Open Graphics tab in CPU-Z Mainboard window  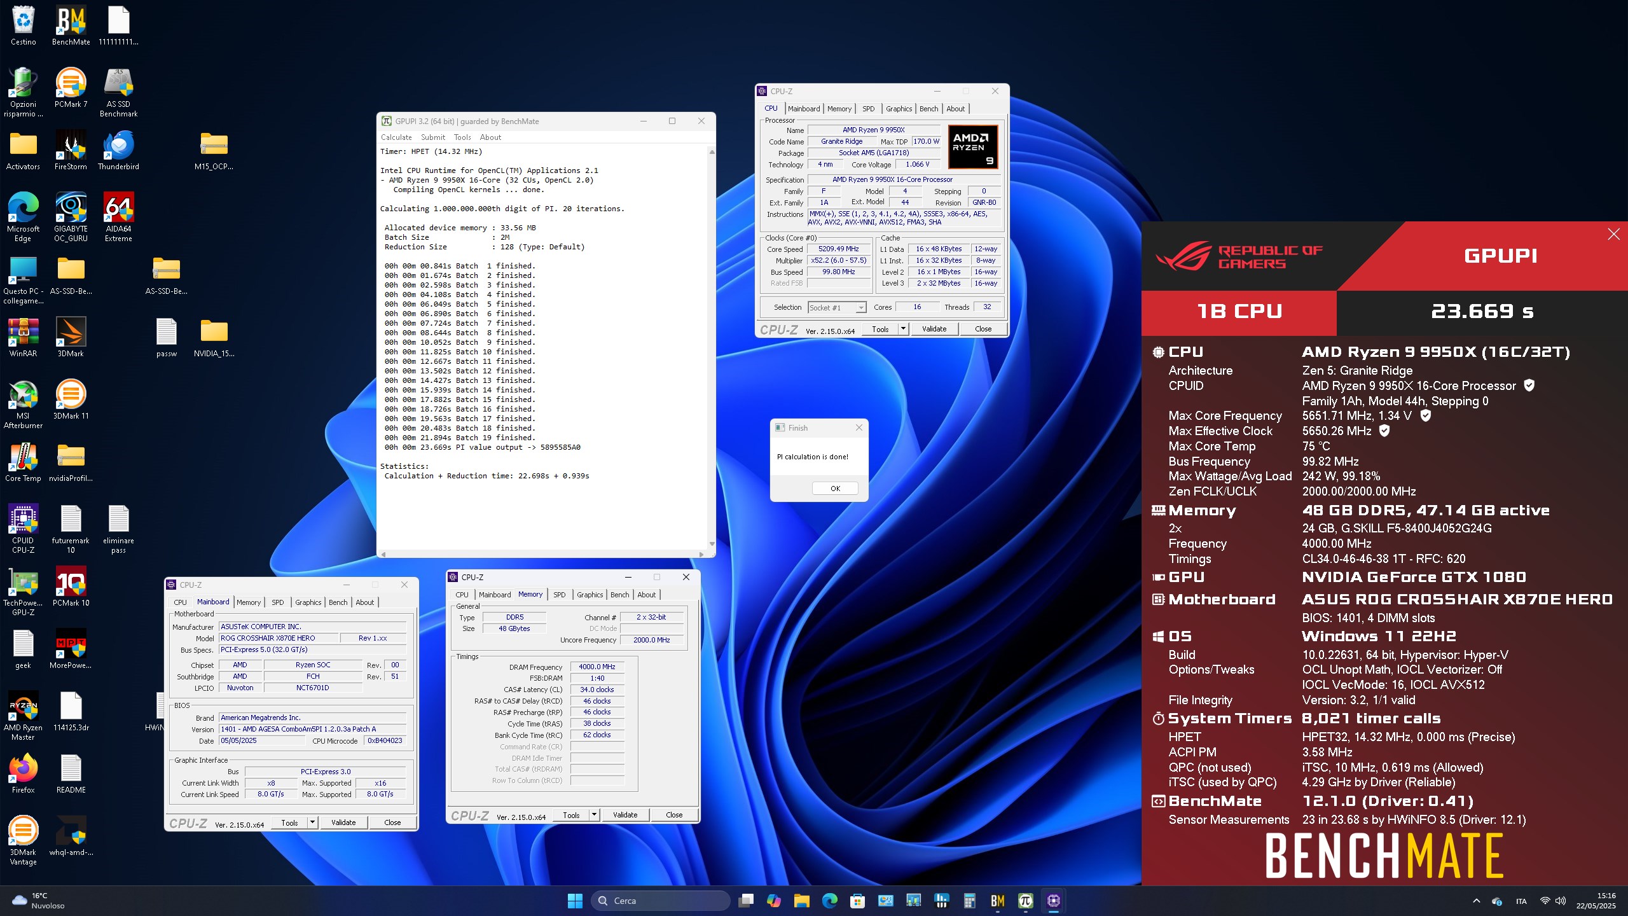coord(308,602)
